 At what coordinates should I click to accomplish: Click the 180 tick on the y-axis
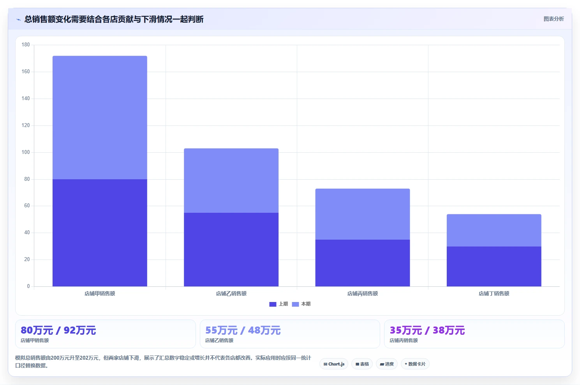tap(26, 45)
